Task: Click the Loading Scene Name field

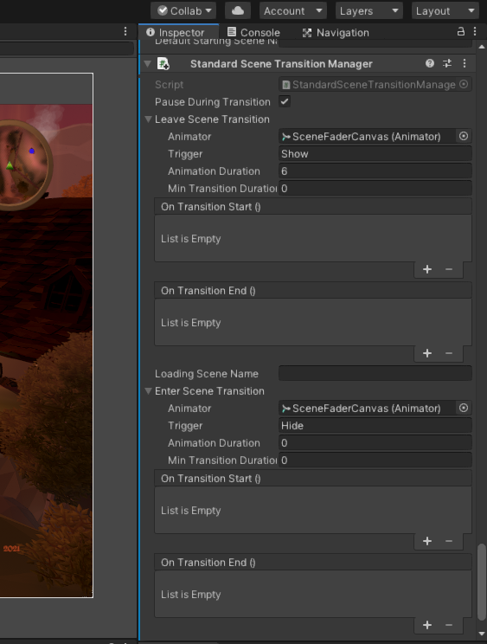Action: (x=375, y=373)
